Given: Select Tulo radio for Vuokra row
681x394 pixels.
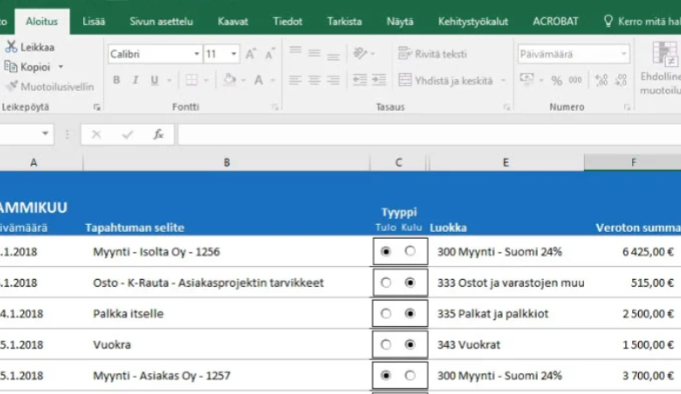Looking at the screenshot, I should tap(386, 344).
